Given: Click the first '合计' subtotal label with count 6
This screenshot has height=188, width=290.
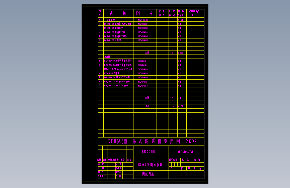Looking at the screenshot, I should coord(147,53).
